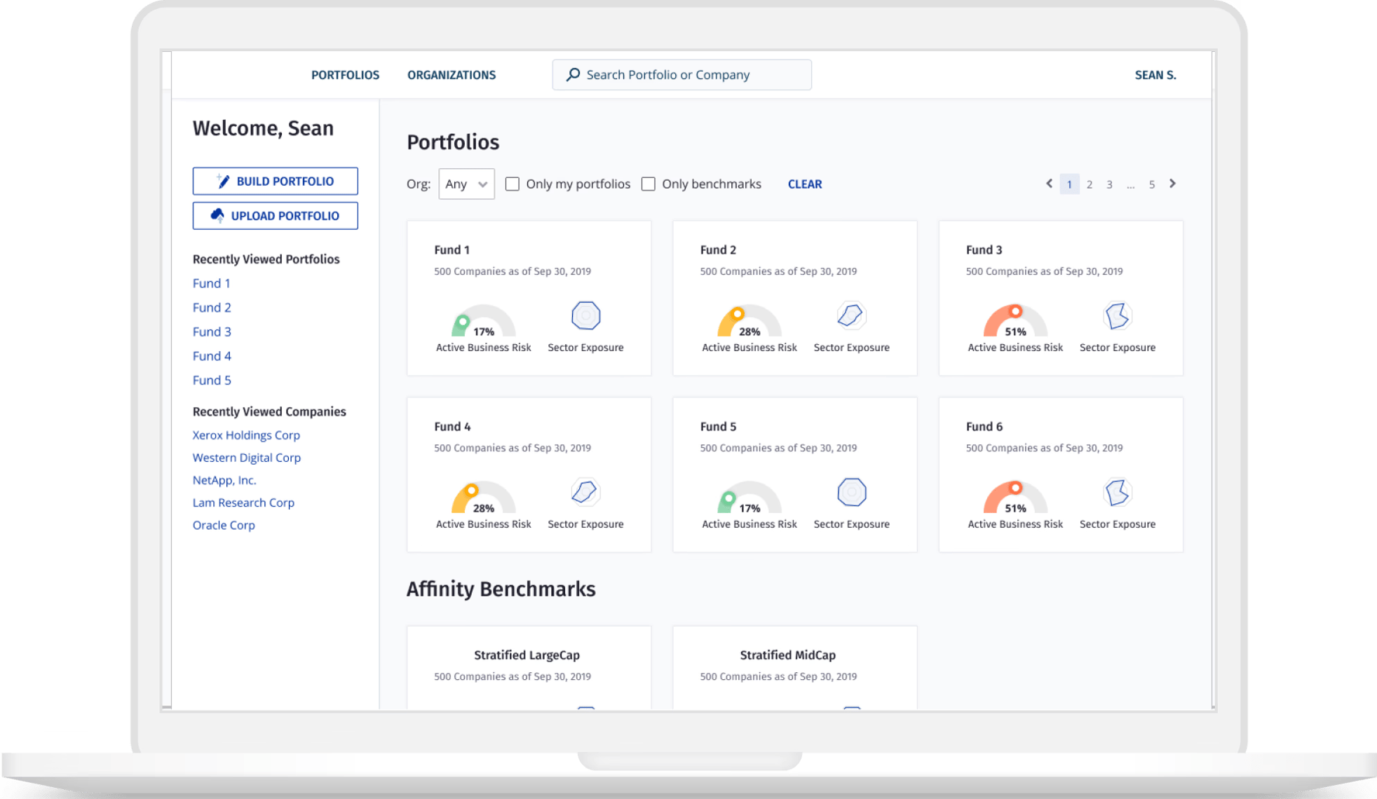Click Fund 4 Sector Exposure radar icon
Screen dimensions: 1377x799
(x=585, y=492)
